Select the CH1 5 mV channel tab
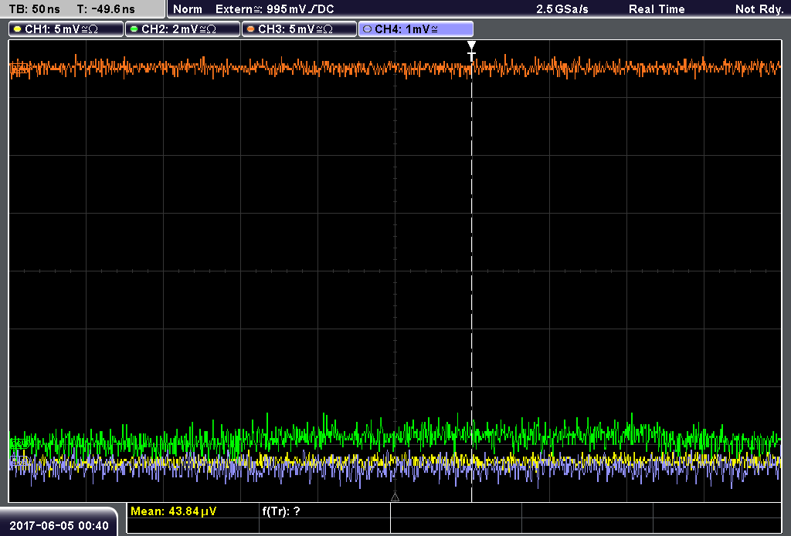Image resolution: width=791 pixels, height=536 pixels. pyautogui.click(x=66, y=29)
